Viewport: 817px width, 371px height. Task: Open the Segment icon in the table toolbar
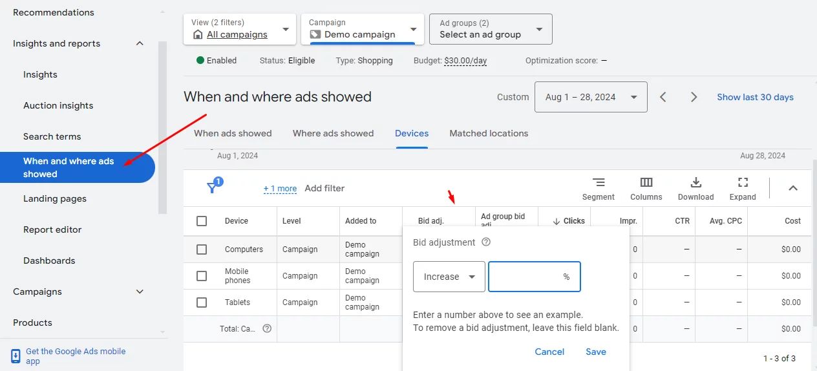(599, 183)
